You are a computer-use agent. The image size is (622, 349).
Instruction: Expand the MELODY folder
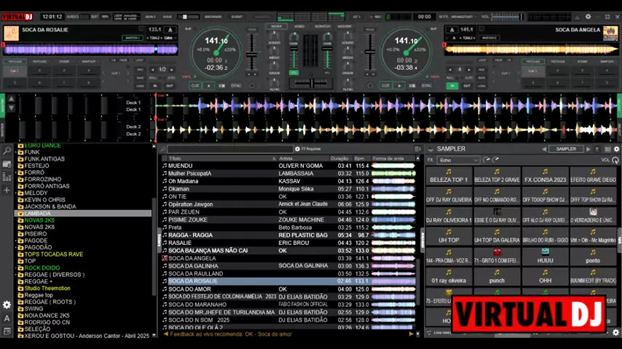[16, 193]
